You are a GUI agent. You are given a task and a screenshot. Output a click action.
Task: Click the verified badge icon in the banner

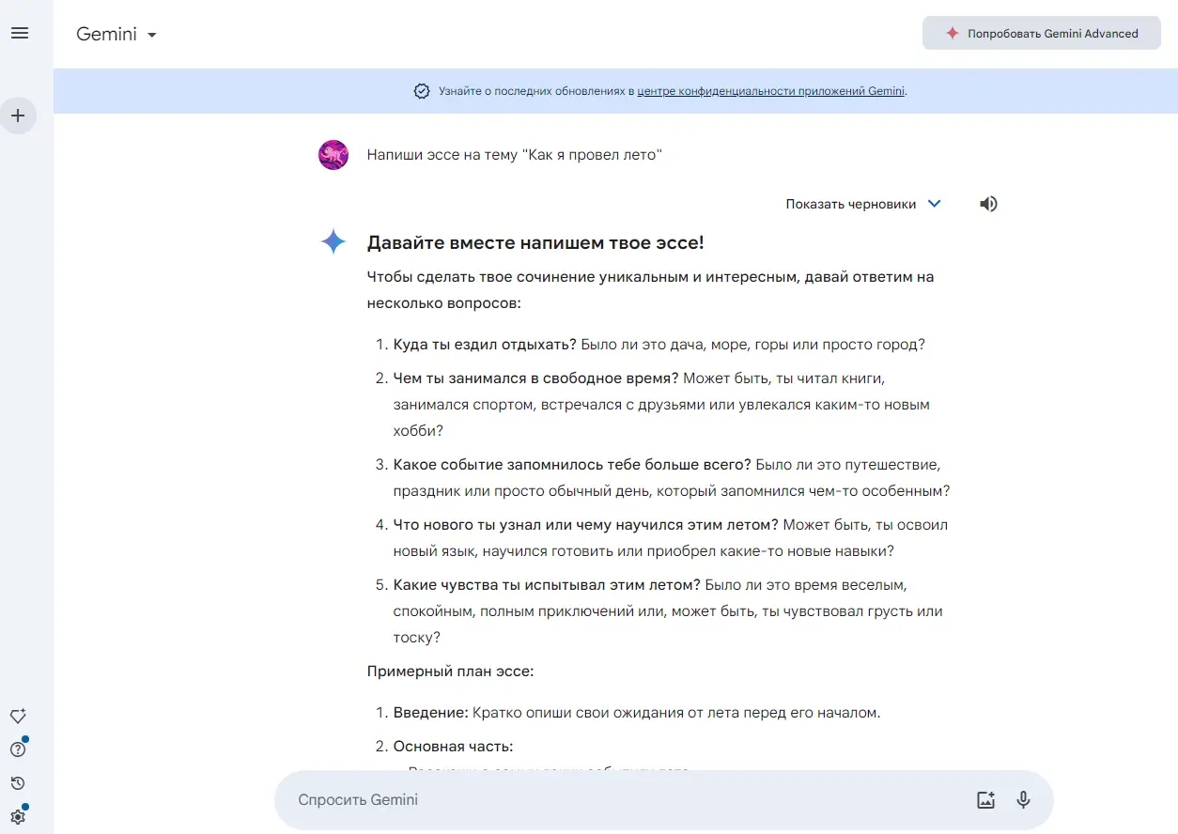[x=422, y=90]
